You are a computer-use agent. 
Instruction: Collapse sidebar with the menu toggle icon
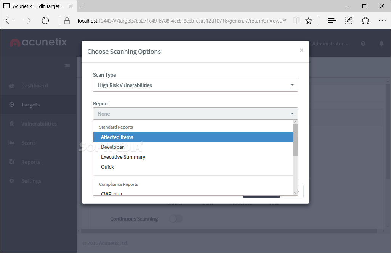[x=67, y=66]
